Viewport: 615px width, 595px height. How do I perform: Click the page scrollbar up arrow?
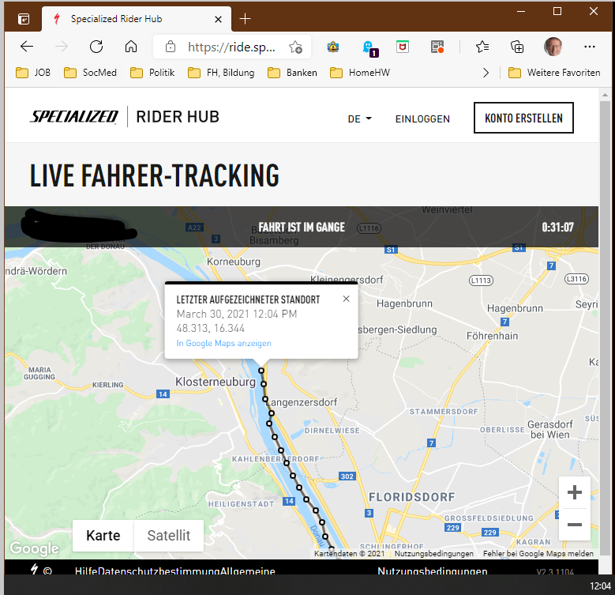coord(605,95)
